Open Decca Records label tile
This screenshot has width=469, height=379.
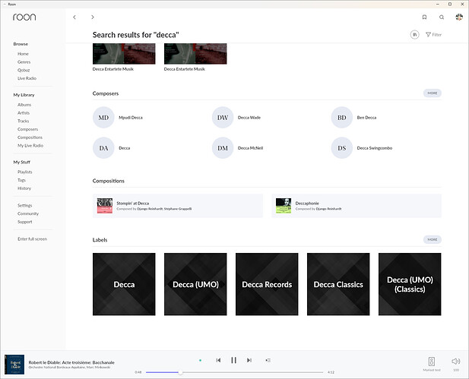coord(267,284)
